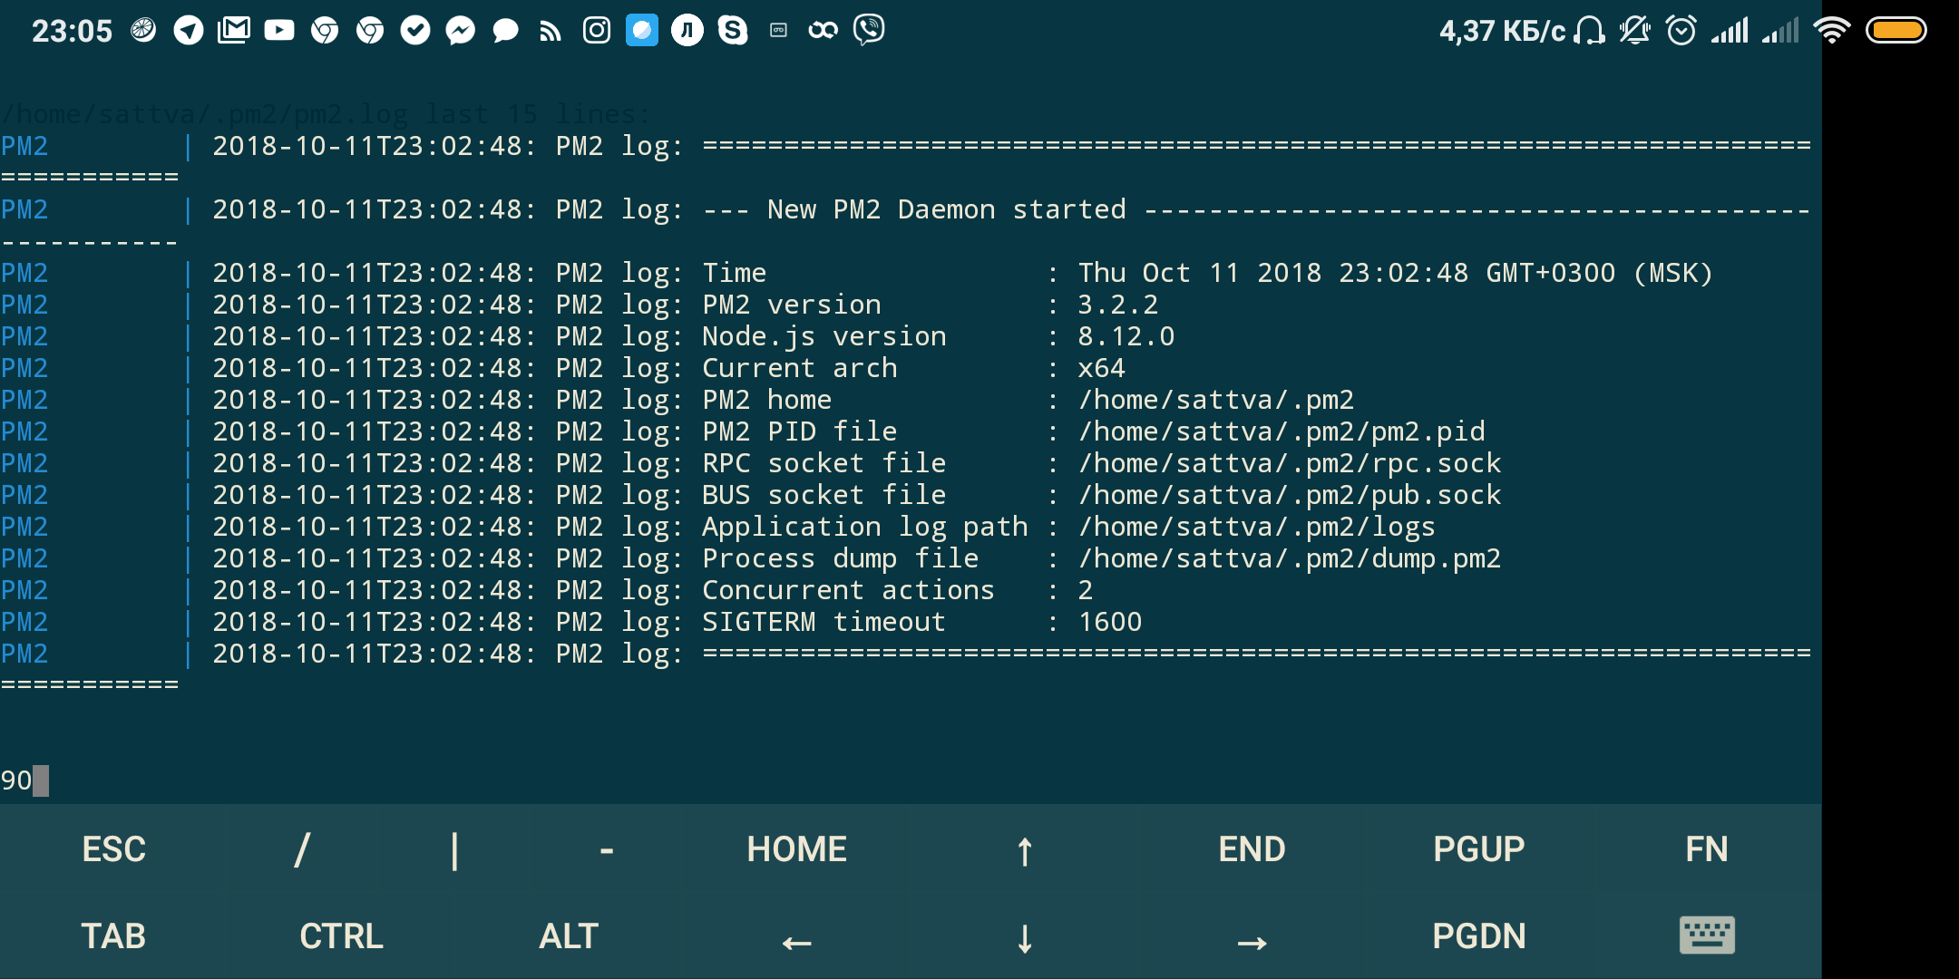Tap the path /home/sattva/.pm2/dump.pm2
Screen dimensions: 1959x979
click(1290, 558)
